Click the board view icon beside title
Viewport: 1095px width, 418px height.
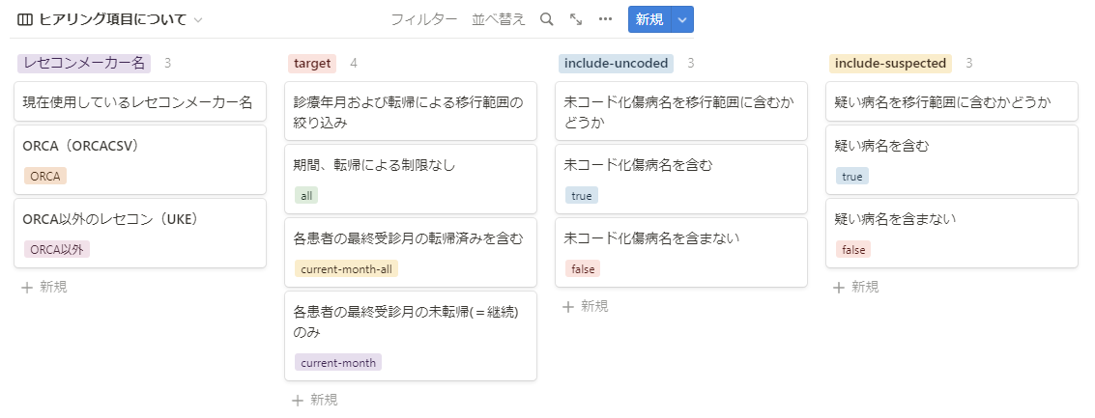coord(25,19)
